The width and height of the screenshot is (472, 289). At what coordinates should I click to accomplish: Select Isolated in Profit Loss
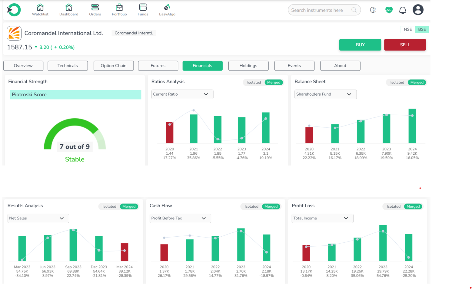pos(394,206)
